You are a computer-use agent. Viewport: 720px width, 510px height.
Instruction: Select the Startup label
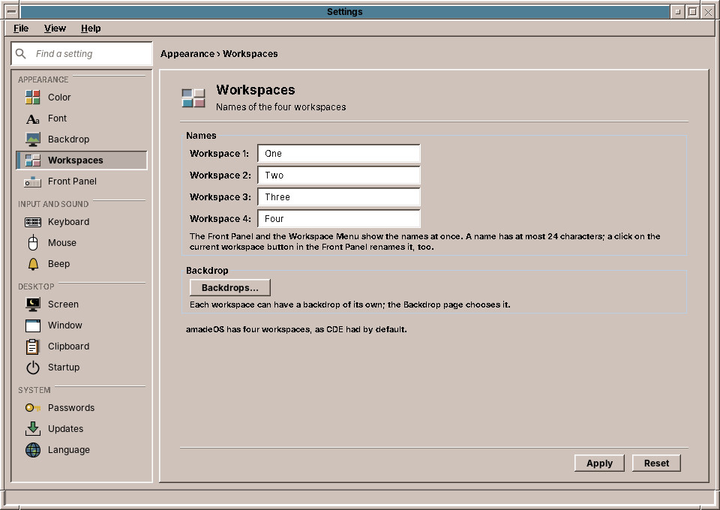(x=63, y=367)
